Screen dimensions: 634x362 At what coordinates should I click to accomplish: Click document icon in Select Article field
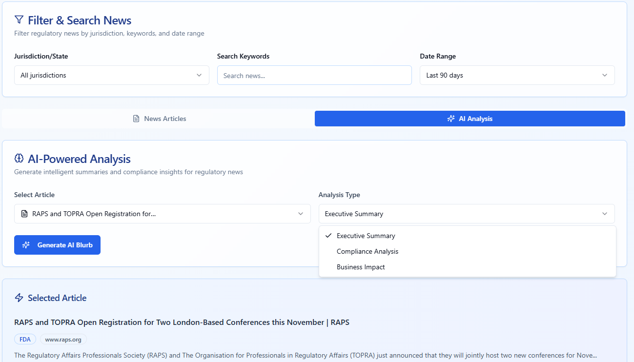[24, 214]
